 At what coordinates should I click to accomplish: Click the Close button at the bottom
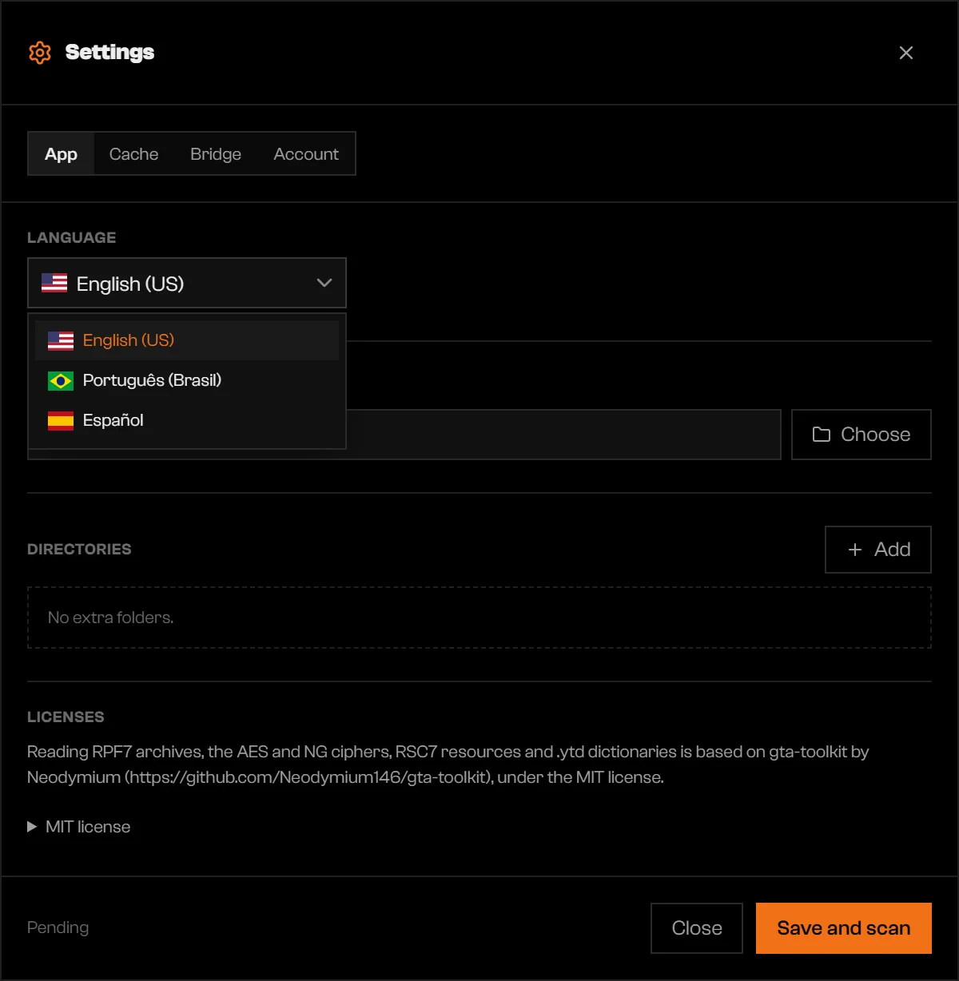[x=697, y=928]
